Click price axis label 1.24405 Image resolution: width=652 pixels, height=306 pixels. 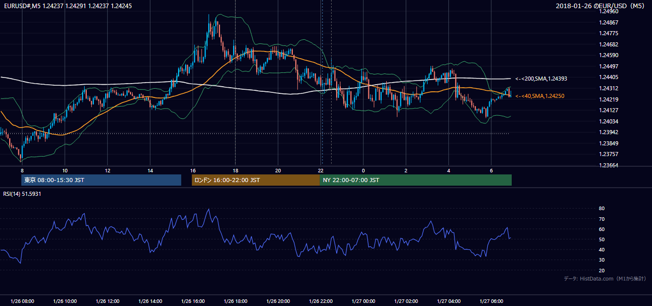608,77
